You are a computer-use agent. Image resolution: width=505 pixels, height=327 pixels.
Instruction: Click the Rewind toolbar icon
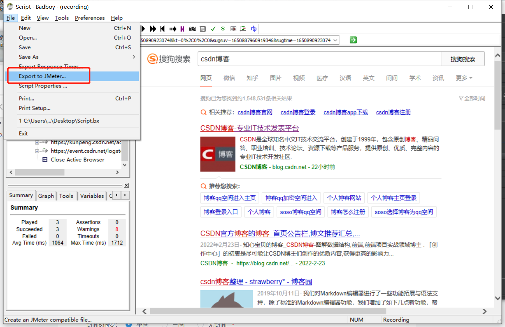[x=162, y=29]
